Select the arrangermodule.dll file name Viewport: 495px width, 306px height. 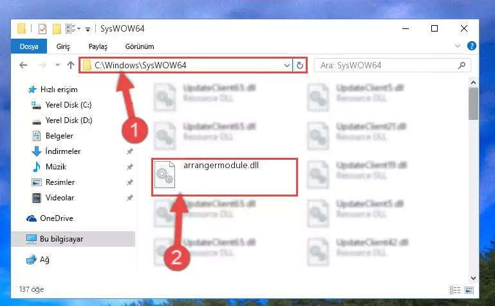221,165
